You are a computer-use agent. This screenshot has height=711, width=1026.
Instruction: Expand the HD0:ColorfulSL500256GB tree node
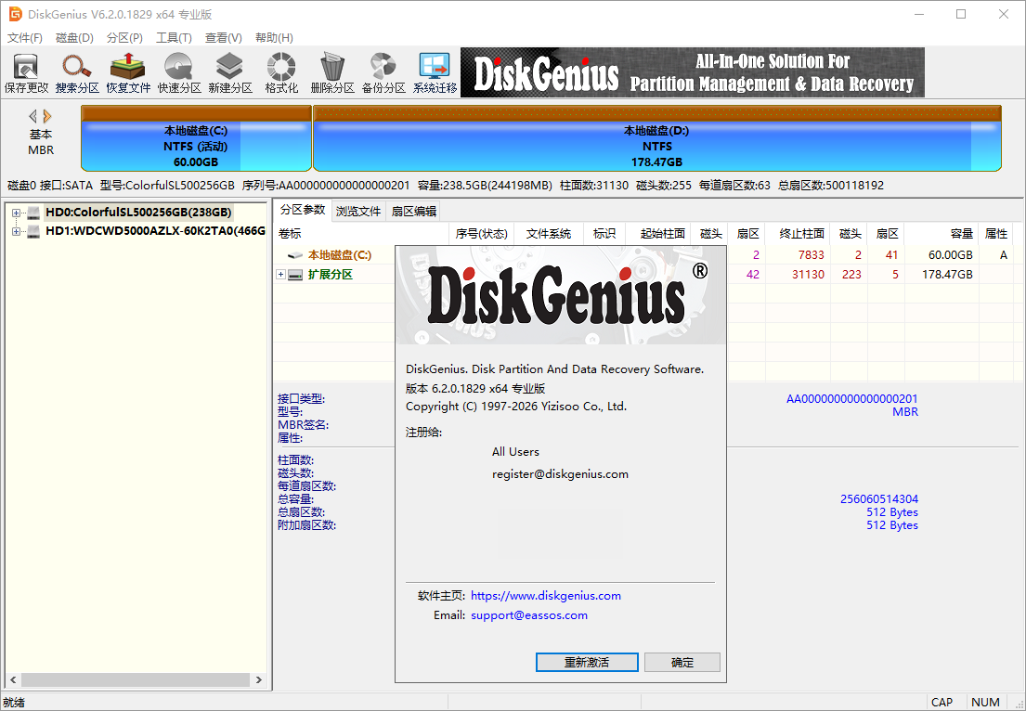(x=17, y=213)
